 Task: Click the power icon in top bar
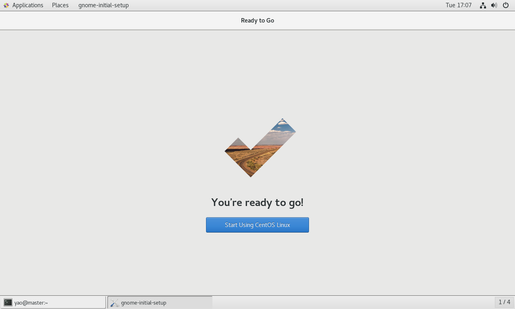[506, 5]
